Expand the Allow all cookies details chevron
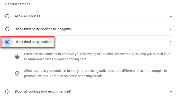The width and height of the screenshot is (179, 97). [171, 16]
